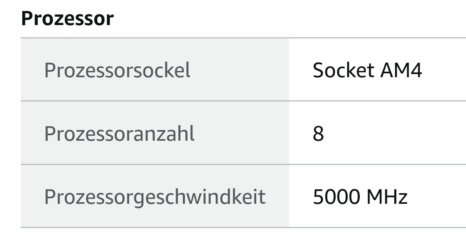Click the divider between Prozessorsockel and Prozessoranzahl rows
The height and width of the screenshot is (243, 466).
[243, 101]
